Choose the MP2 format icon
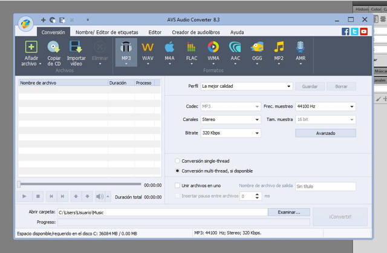Screen dimensions: 387x253 point(279,47)
